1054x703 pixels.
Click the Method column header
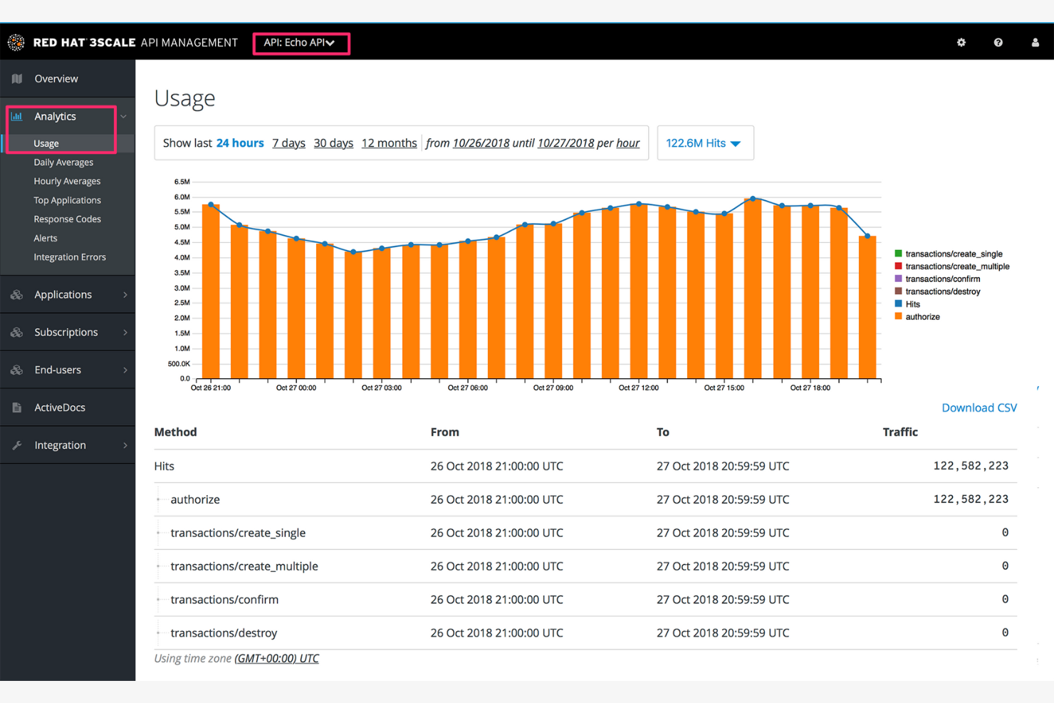pos(175,432)
